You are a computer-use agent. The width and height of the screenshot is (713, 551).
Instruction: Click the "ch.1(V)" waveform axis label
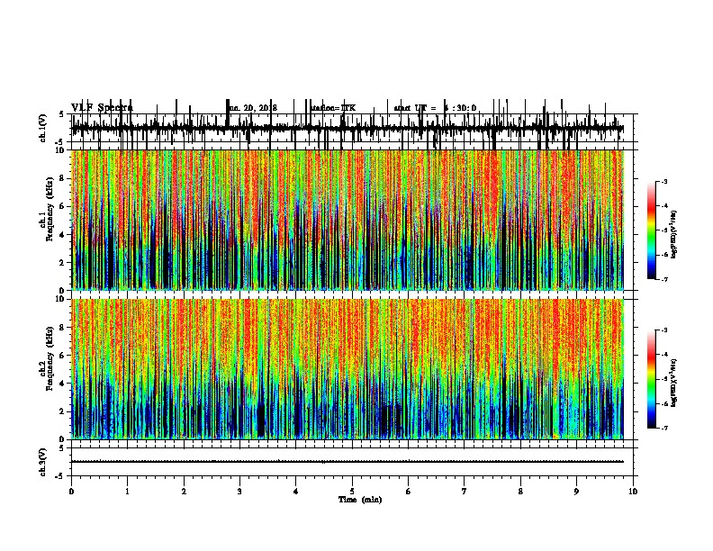point(43,128)
